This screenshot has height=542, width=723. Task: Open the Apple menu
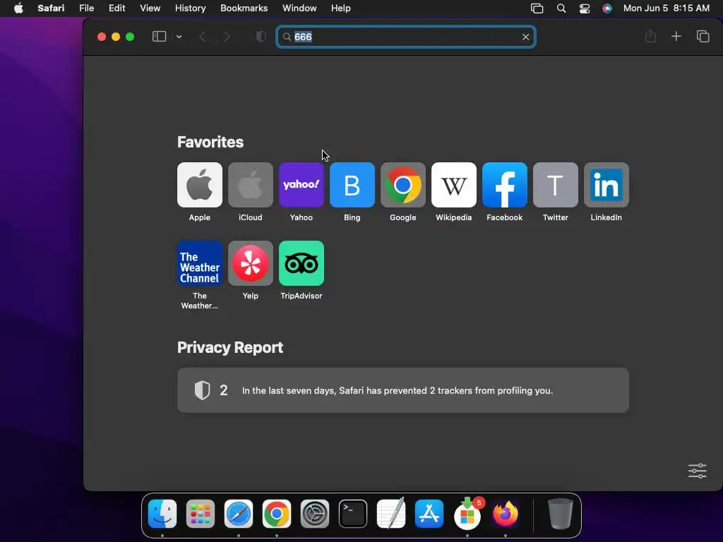click(x=18, y=8)
